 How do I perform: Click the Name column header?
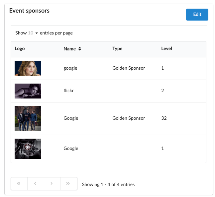[70, 49]
